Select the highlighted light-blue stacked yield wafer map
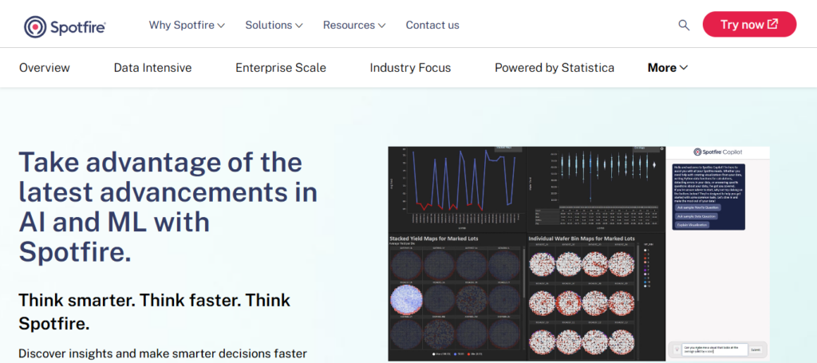This screenshot has height=363, width=817. click(406, 301)
